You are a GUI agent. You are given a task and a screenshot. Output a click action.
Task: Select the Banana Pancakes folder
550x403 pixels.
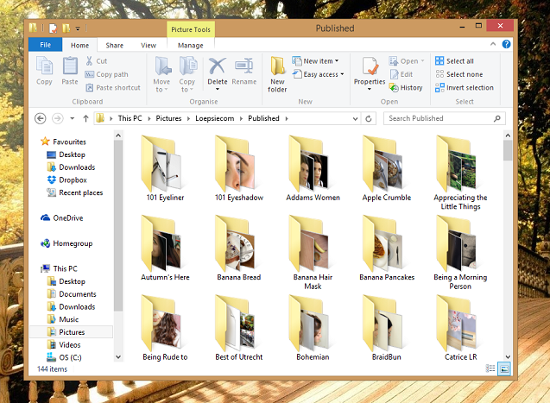point(387,249)
